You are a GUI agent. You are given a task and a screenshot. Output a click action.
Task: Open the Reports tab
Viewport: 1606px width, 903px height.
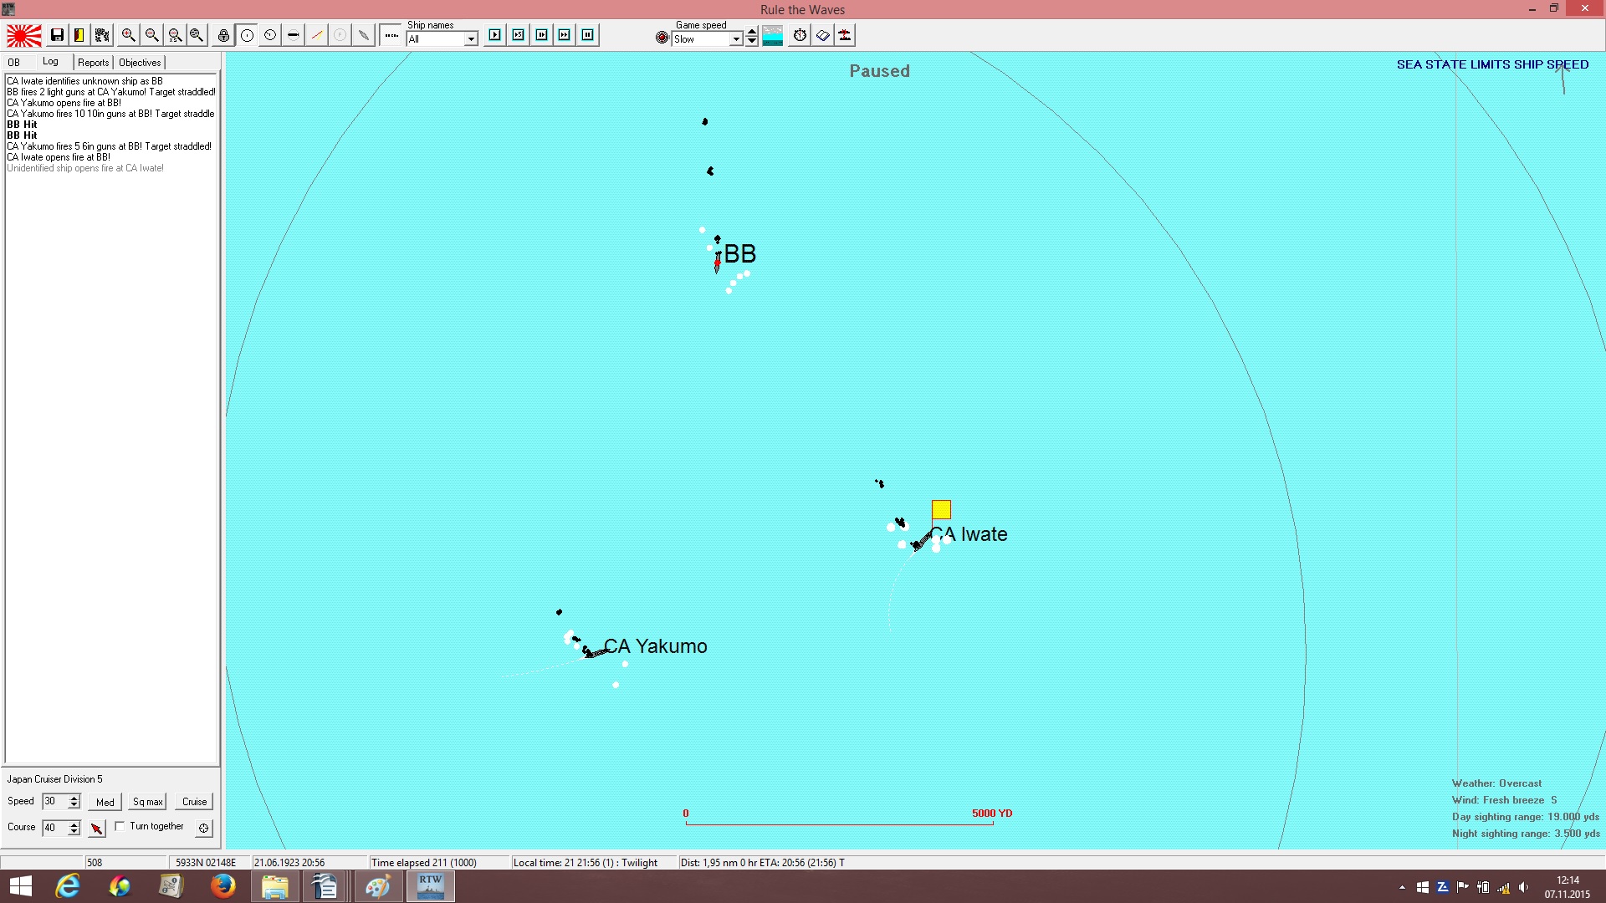pyautogui.click(x=94, y=63)
